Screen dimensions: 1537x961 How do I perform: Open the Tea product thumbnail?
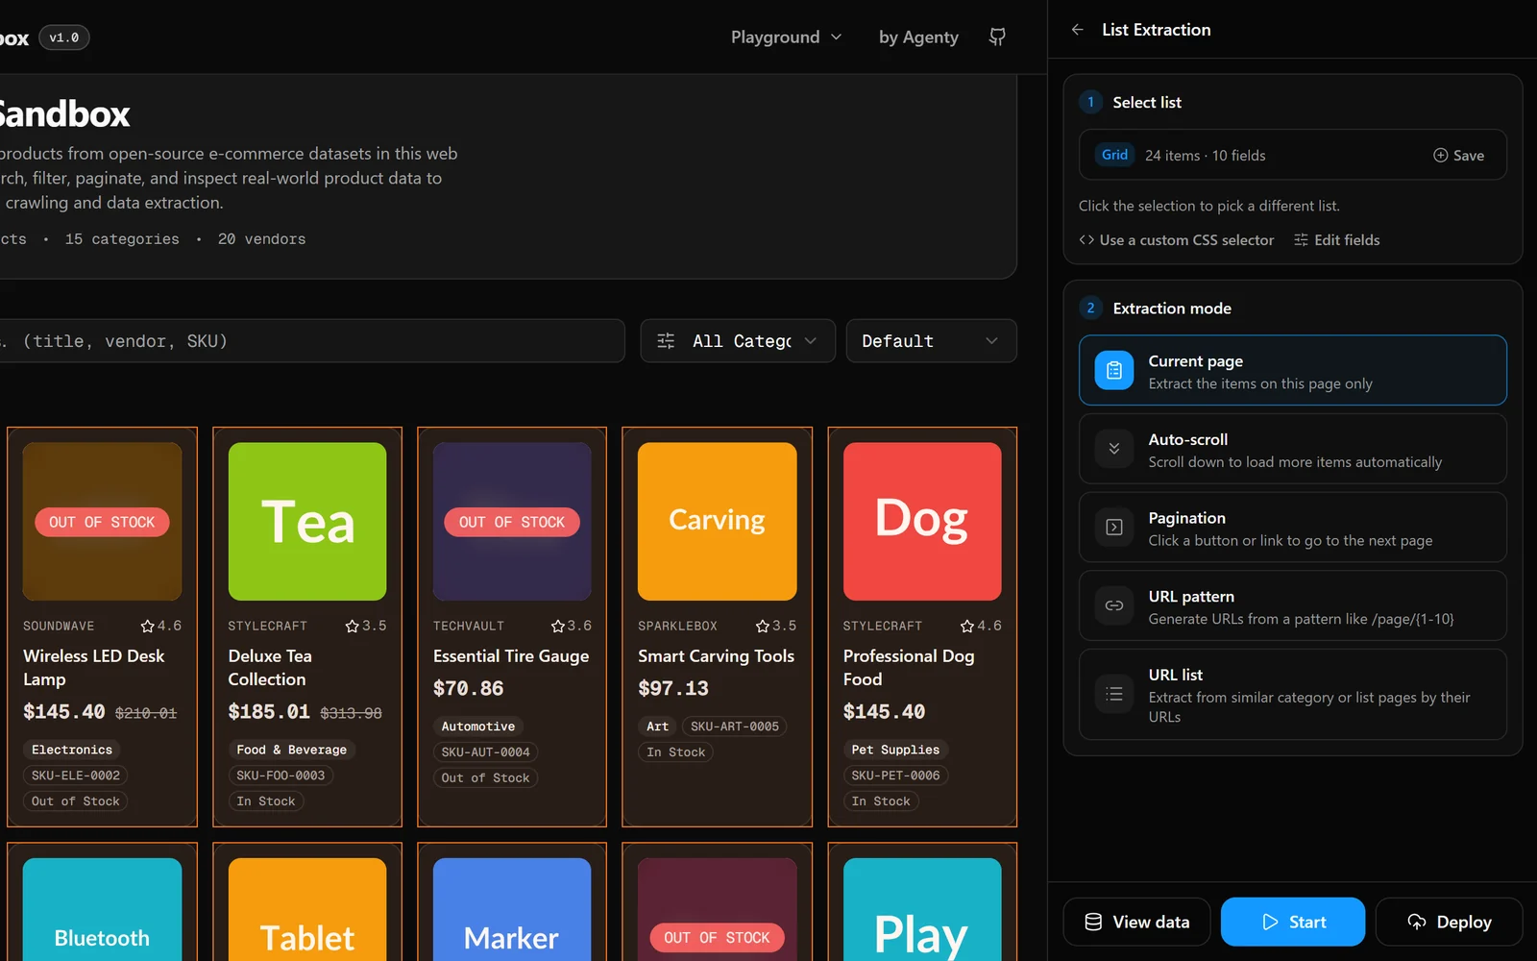click(x=307, y=522)
